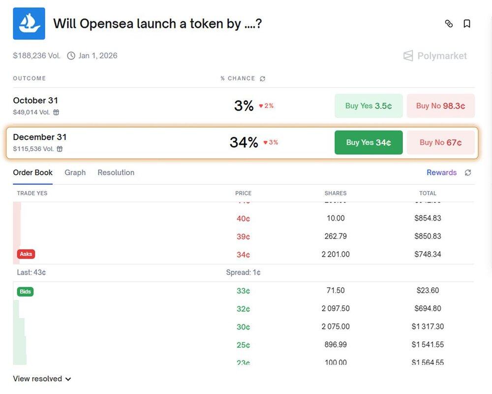Click Buy No 67¢ for December 31
Viewport: 492px width, 394px height.
[x=440, y=142]
